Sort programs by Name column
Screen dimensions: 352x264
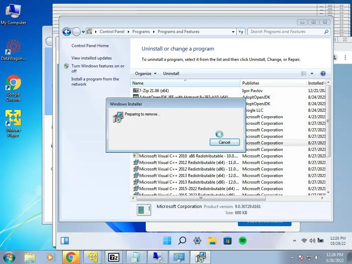185,83
